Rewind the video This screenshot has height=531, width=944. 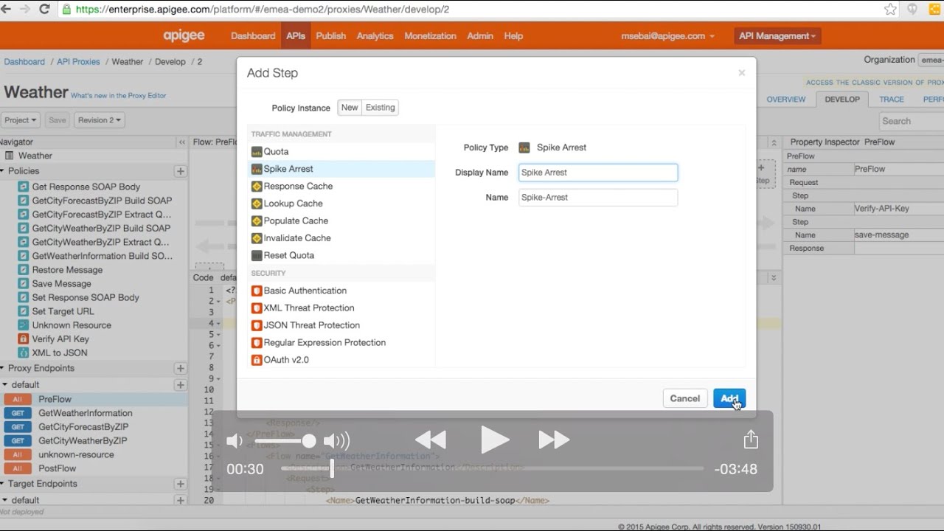click(431, 440)
